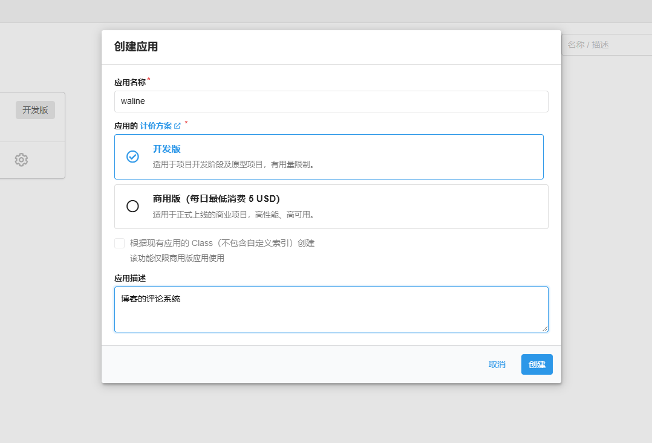
Task: Click the 开发版 badge on background card
Action: pos(35,110)
